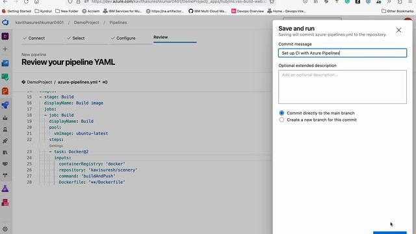Screen dimensions: 416x234
Task: Click the Optional extended description box
Action: (x=343, y=87)
